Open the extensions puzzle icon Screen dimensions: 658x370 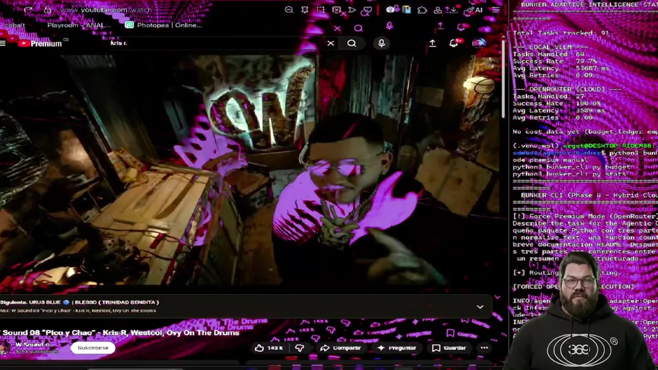click(x=422, y=10)
